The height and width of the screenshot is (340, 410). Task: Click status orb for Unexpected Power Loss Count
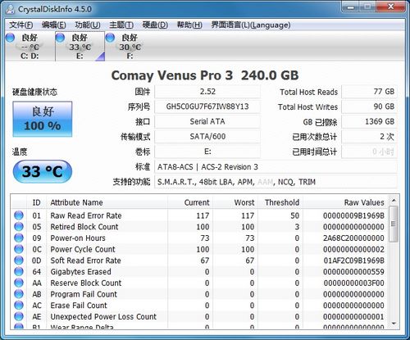pos(19,316)
